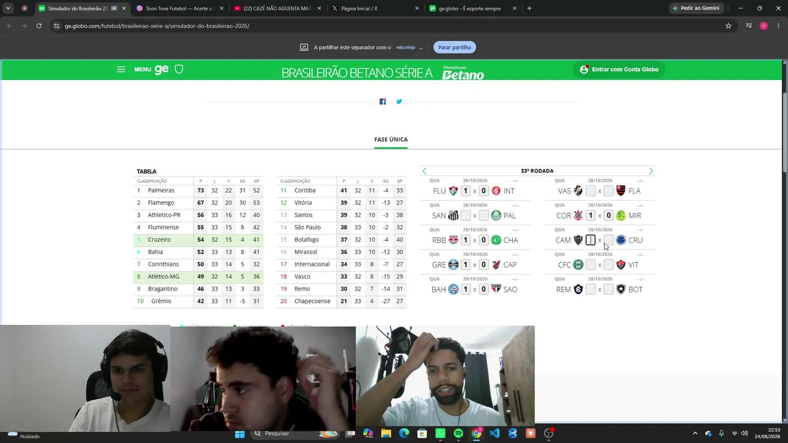Reload the page in Chrome
The height and width of the screenshot is (443, 788).
coord(39,26)
